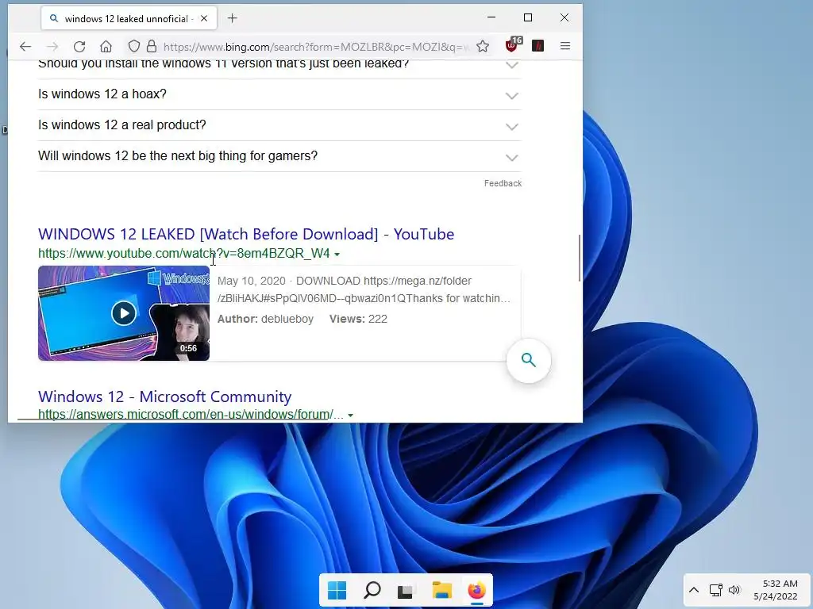Open the tracking protection shield
This screenshot has width=813, height=609.
click(x=133, y=47)
